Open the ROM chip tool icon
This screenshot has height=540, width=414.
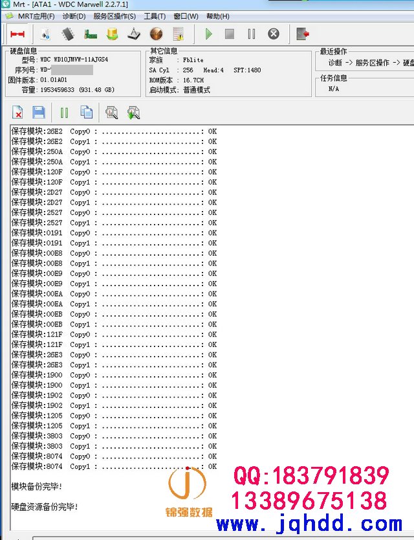point(68,34)
